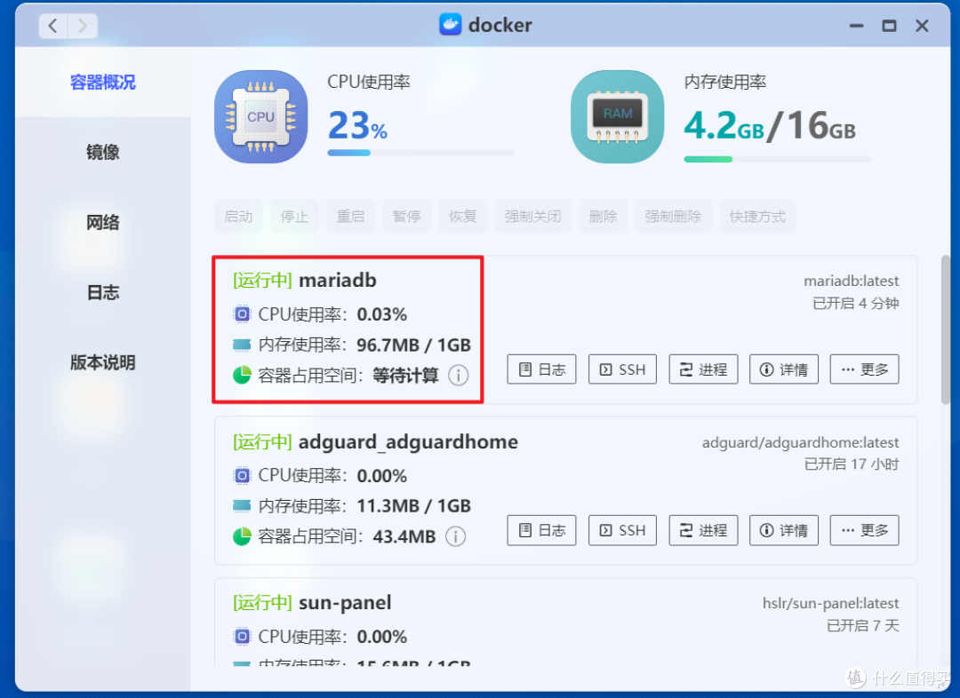Click the 等待计算 container space value

click(406, 375)
